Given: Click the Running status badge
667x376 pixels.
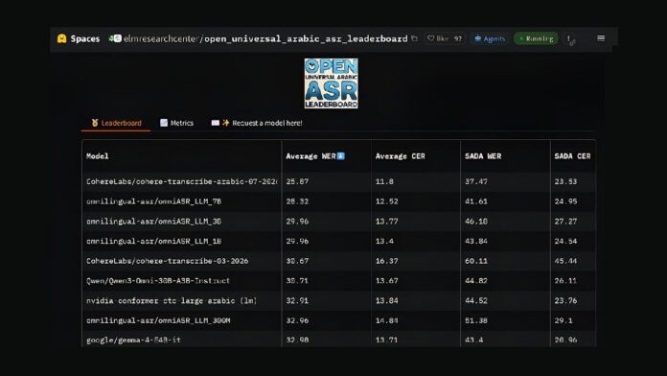Looking at the screenshot, I should pos(536,38).
